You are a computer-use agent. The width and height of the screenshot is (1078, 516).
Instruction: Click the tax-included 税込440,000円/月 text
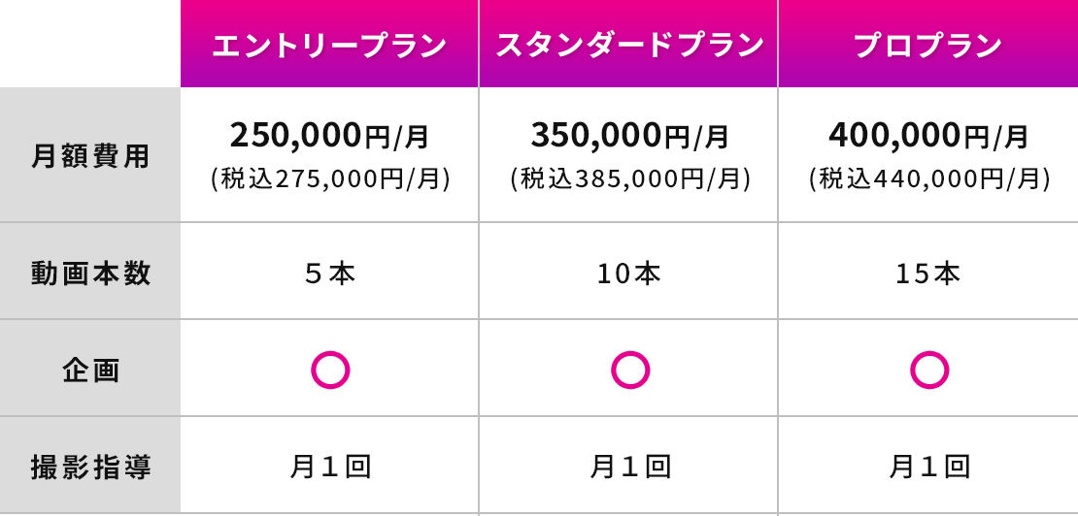coord(929,179)
